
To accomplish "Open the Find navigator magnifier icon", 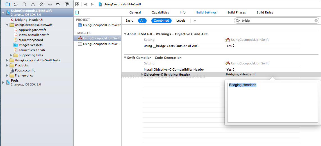I will [24, 4].
